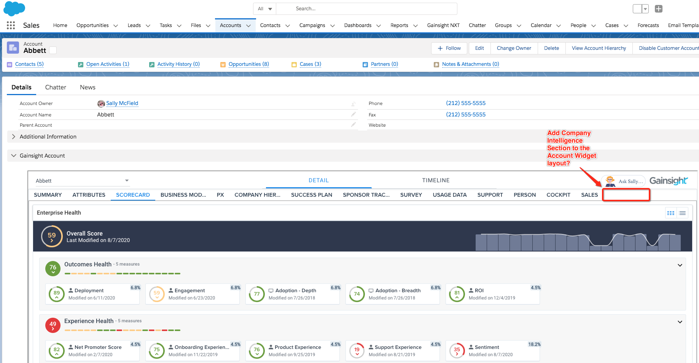Click the Cases related list icon
699x363 pixels.
coord(294,65)
